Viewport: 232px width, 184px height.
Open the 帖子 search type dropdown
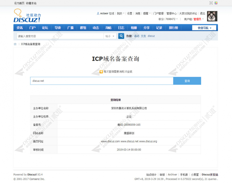[x=110, y=36]
